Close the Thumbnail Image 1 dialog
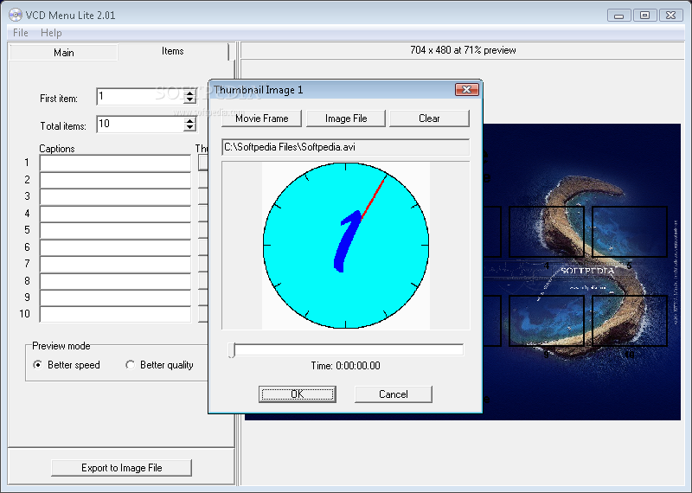The width and height of the screenshot is (692, 493). pos(466,90)
